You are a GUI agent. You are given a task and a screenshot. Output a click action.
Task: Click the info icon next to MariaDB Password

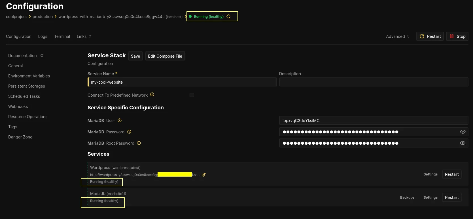129,132
